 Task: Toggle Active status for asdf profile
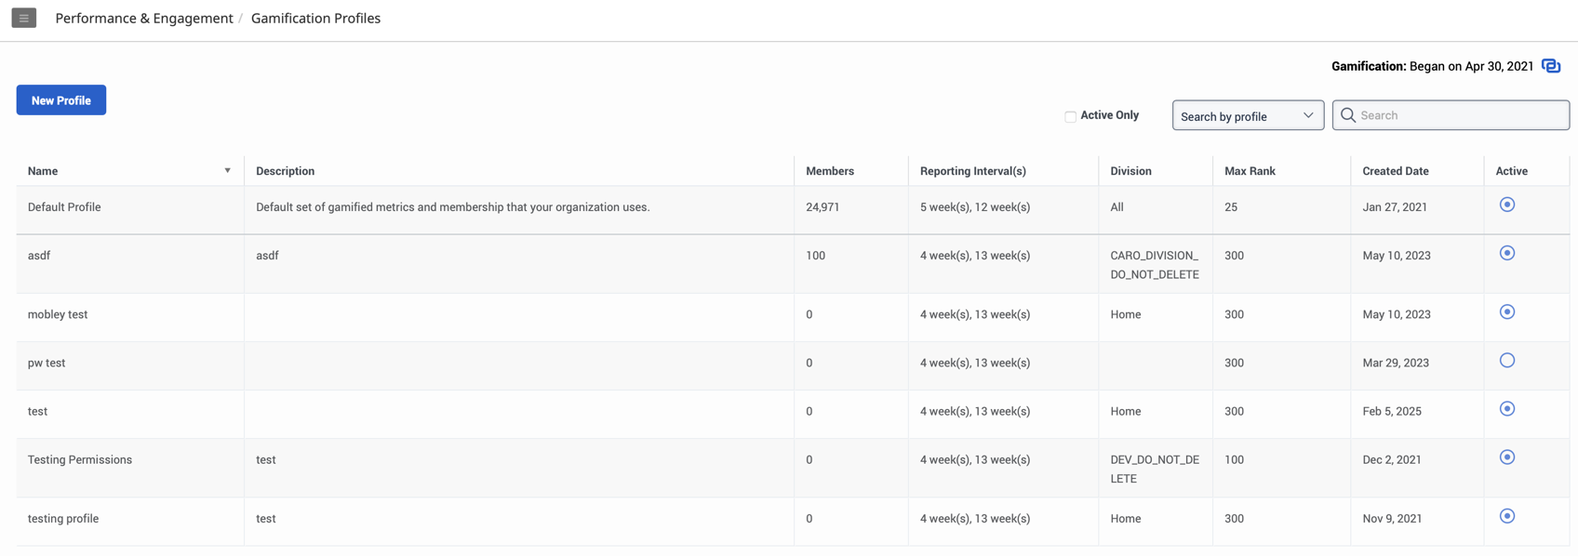pyautogui.click(x=1506, y=253)
